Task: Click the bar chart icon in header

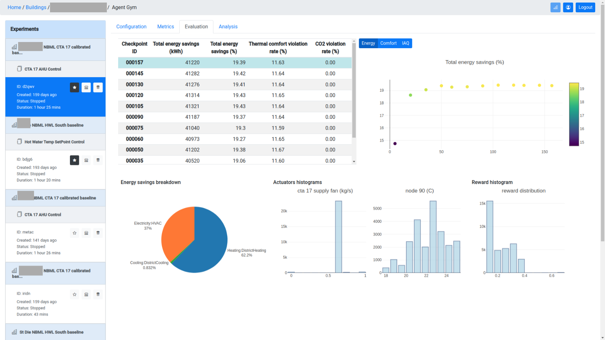Action: point(555,7)
